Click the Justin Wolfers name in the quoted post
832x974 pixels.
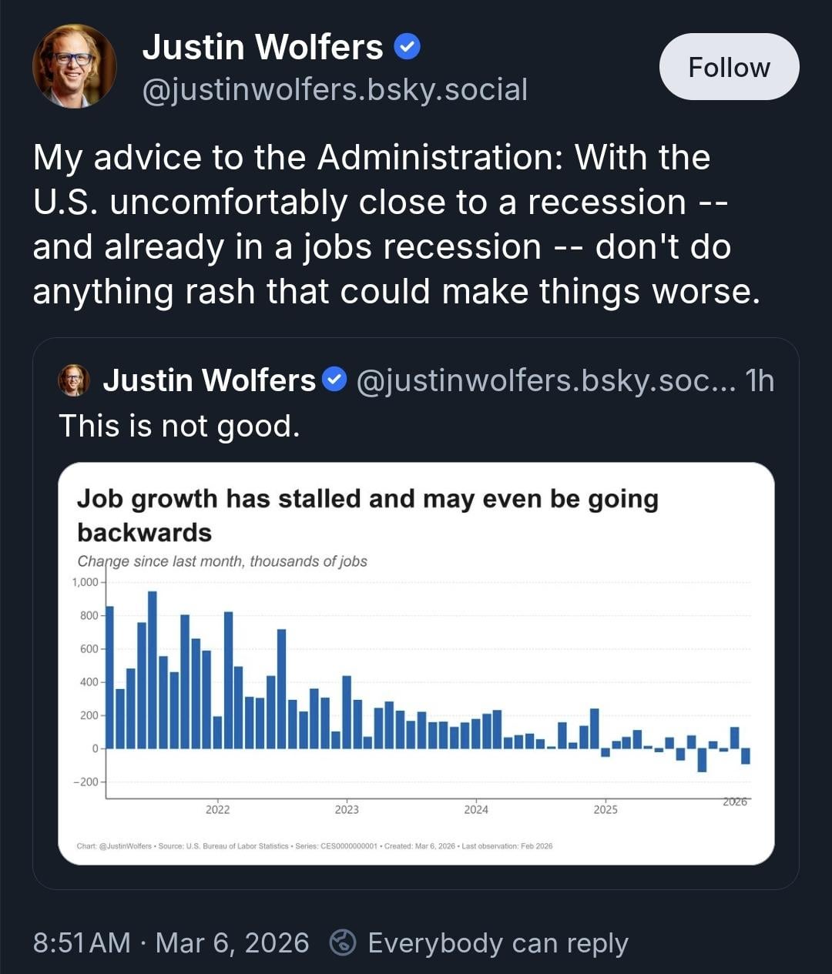(209, 380)
